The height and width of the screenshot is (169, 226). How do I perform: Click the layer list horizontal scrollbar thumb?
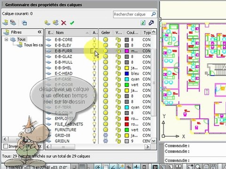[63, 147]
